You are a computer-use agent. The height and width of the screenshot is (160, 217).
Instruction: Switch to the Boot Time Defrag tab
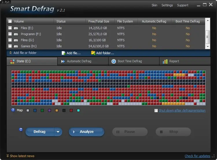[x=134, y=61]
